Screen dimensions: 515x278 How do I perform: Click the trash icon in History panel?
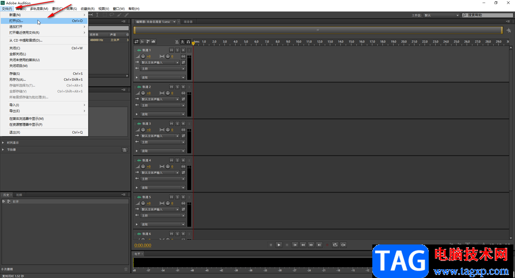coord(126,269)
